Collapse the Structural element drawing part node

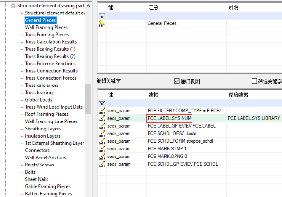13,6
